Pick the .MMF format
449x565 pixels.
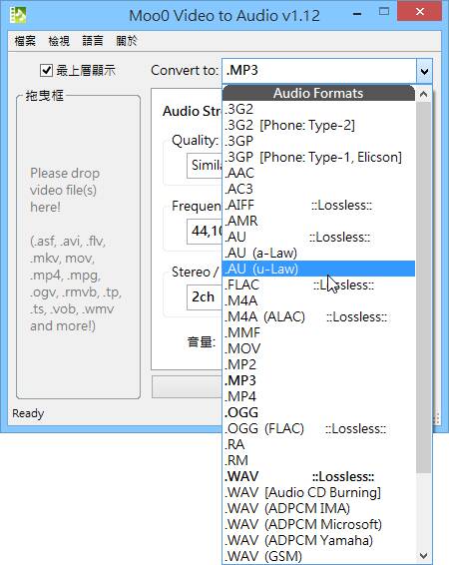318,332
